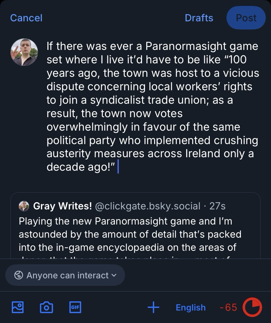Tap the -65 character count

click(228, 307)
